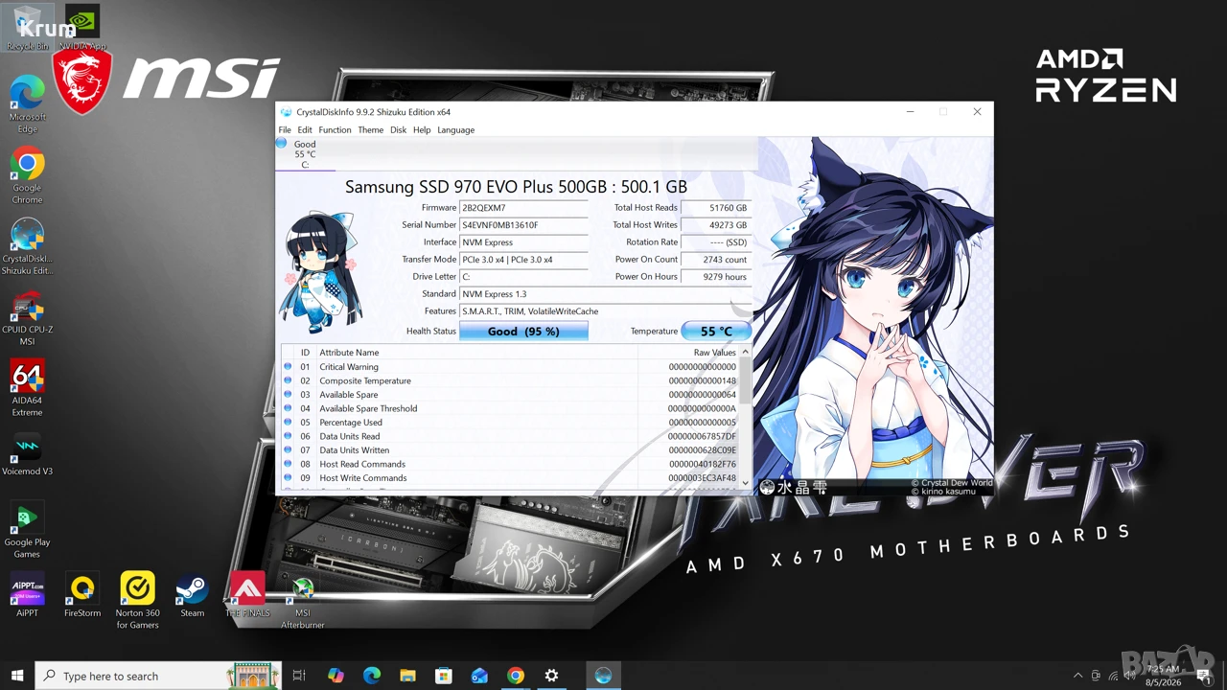Select the Host Write Commands row

pyautogui.click(x=510, y=478)
